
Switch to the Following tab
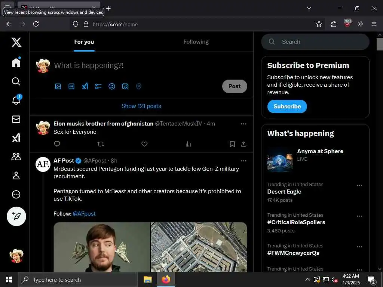pos(196,42)
